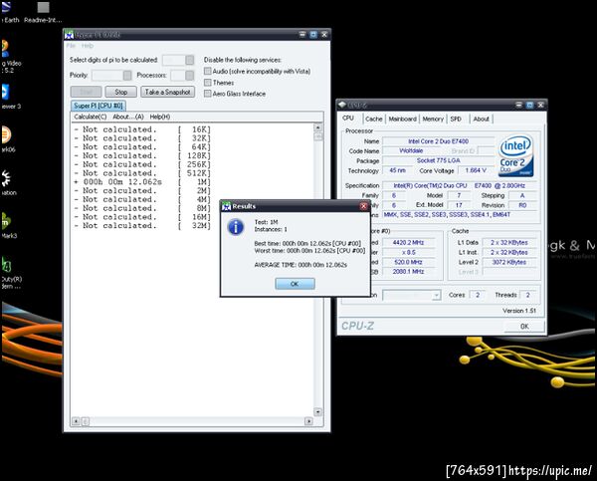Click the '000h 00m 12.062s' 1M result row
This screenshot has width=597, height=481.
[142, 182]
